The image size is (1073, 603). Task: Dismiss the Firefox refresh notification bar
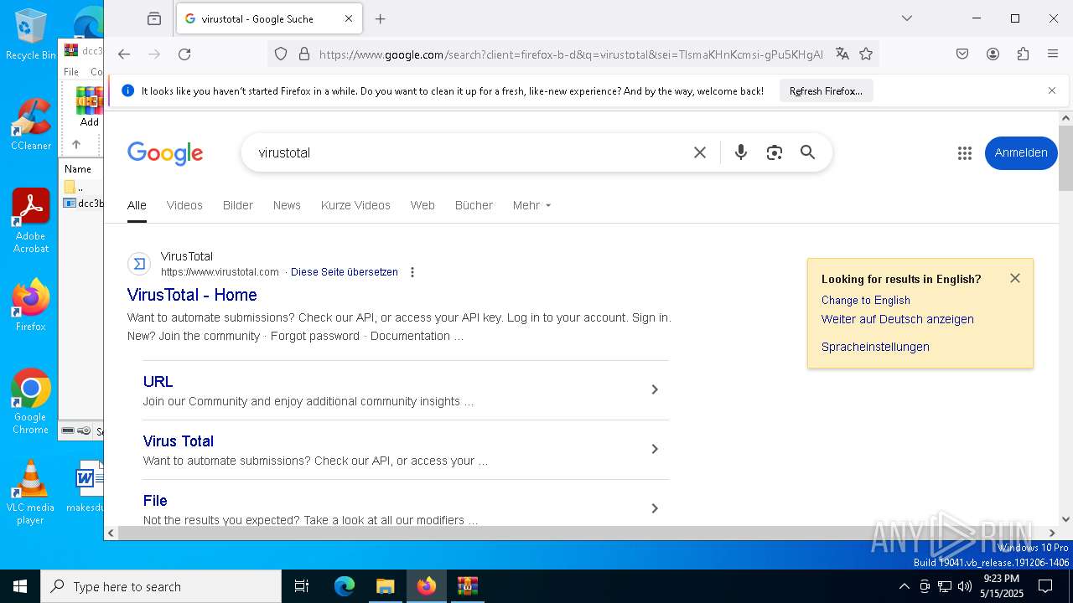(1052, 90)
